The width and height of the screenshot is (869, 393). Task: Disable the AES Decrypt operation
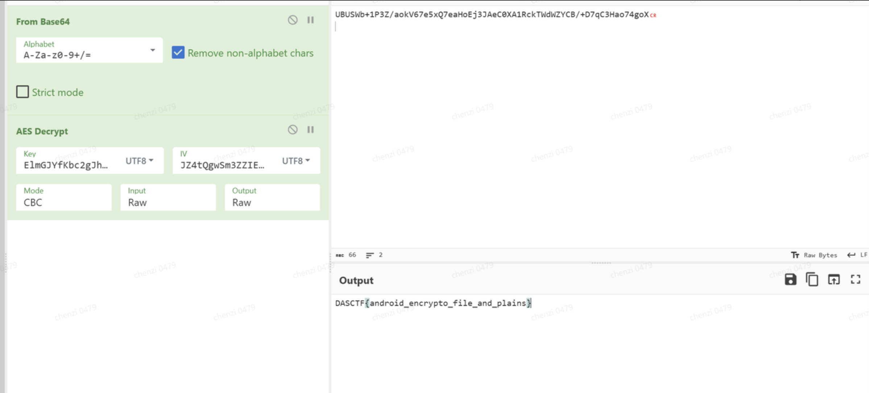[x=293, y=130]
